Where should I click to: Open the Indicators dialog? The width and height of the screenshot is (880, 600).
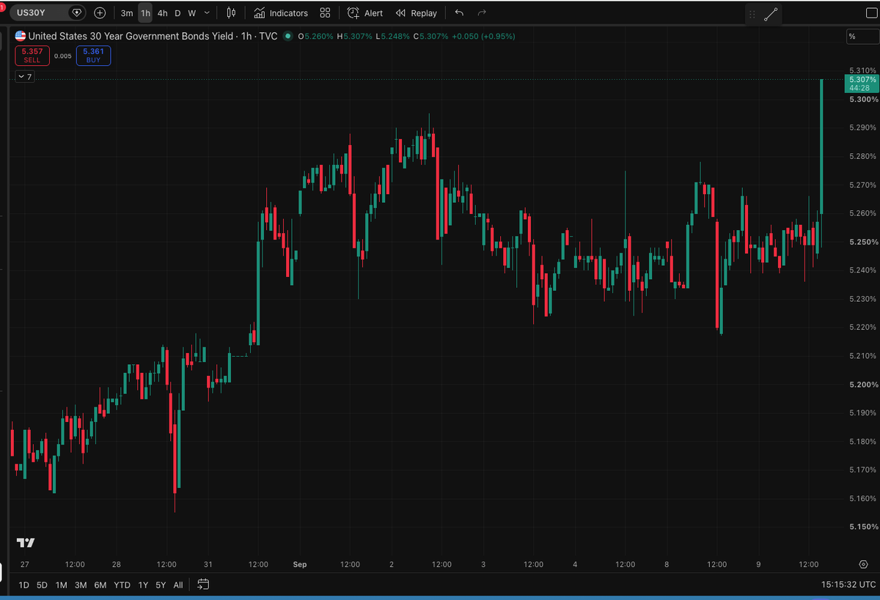[x=281, y=13]
